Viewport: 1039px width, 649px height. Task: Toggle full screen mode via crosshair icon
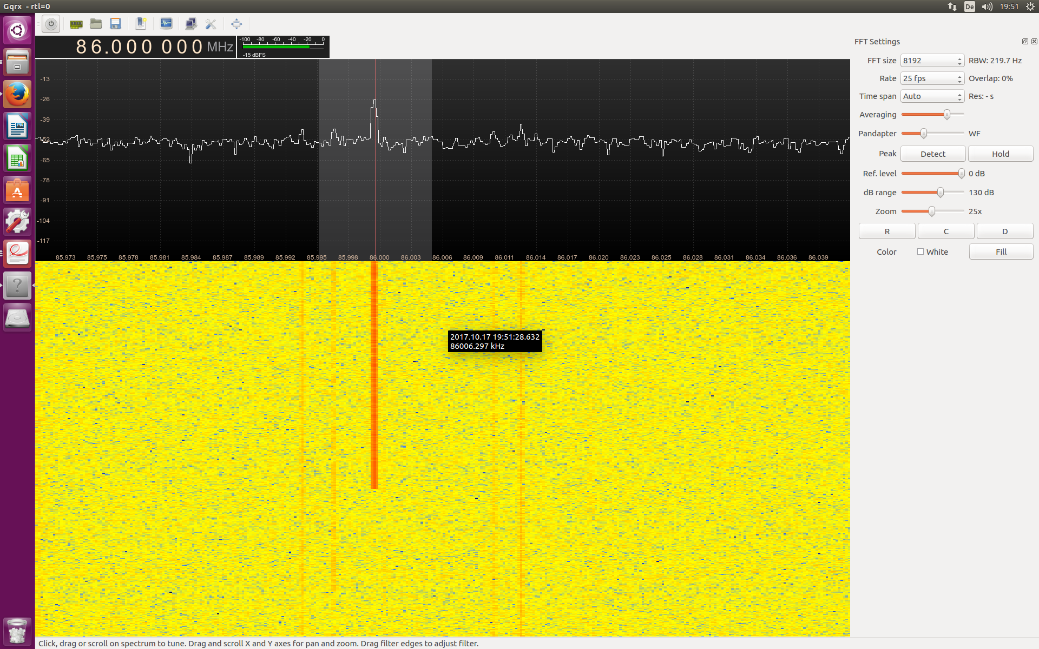(x=236, y=24)
